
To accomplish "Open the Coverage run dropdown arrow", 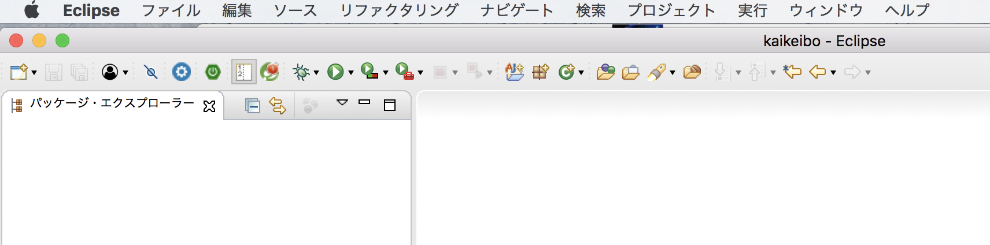I will 385,73.
